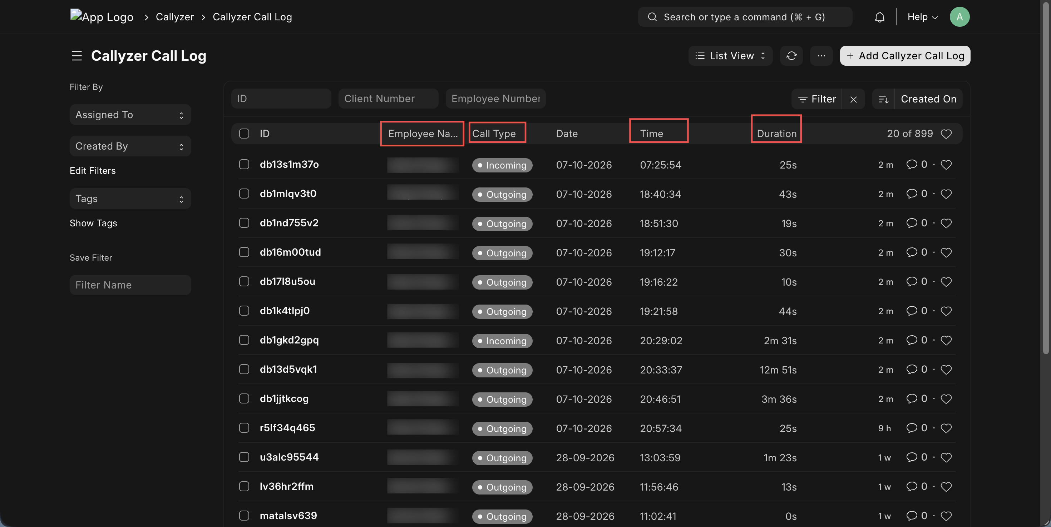The width and height of the screenshot is (1051, 527).
Task: Like the db1gkd2gpq row heart
Action: 946,340
